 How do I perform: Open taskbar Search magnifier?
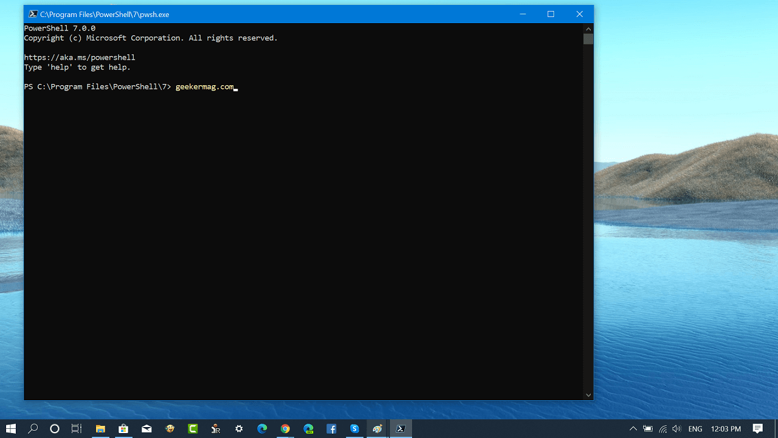coord(33,429)
